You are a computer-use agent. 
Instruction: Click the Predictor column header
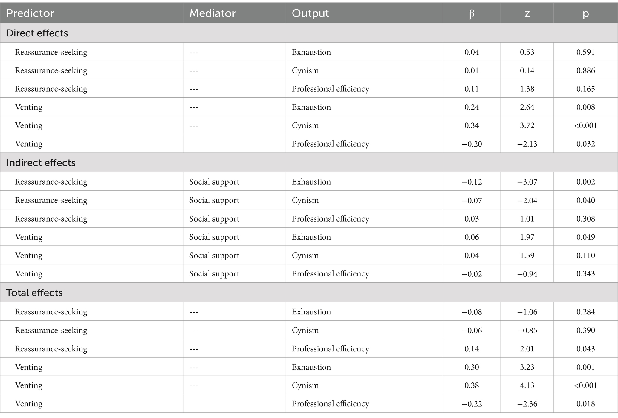pyautogui.click(x=30, y=13)
